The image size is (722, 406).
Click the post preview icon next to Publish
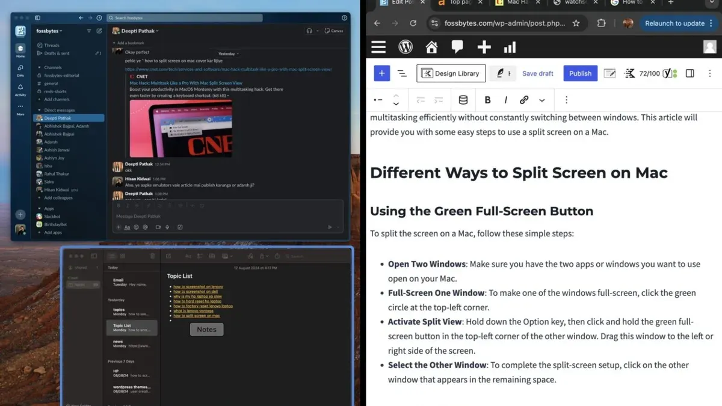[609, 73]
